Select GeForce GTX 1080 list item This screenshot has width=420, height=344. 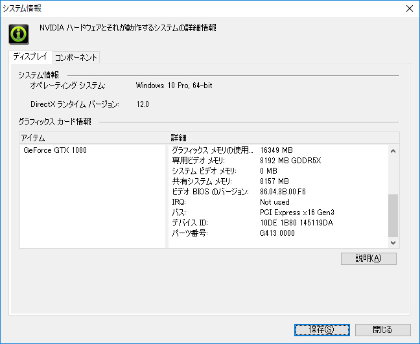55,150
